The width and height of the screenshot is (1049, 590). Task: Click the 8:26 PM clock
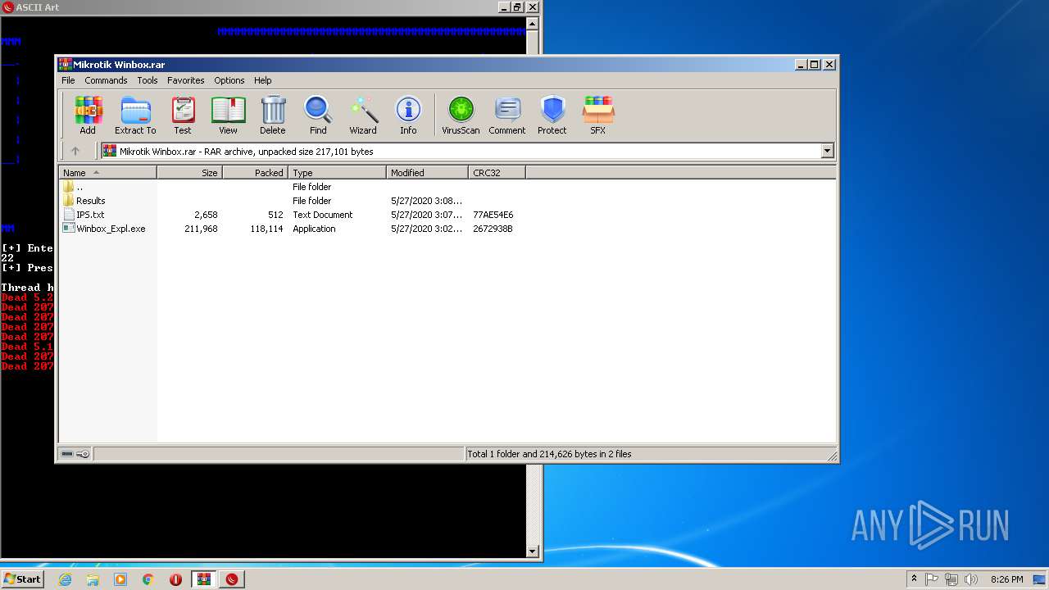click(x=1006, y=579)
